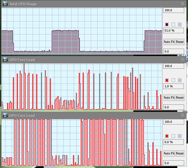Select the grid color swatch in middle GPU graph
This screenshot has width=188, height=168.
pyautogui.click(x=180, y=80)
